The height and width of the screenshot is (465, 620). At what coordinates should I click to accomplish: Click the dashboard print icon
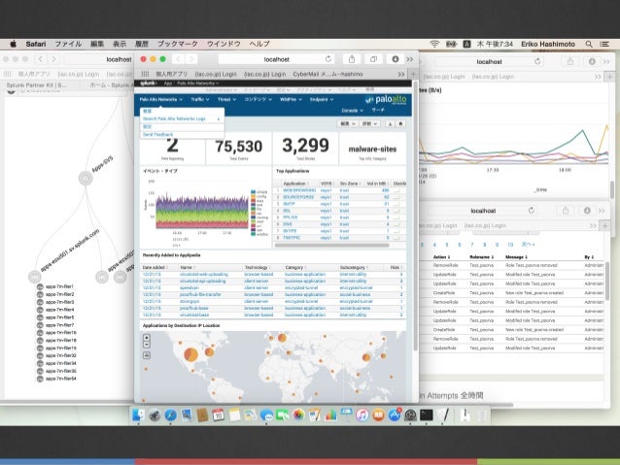(x=400, y=123)
